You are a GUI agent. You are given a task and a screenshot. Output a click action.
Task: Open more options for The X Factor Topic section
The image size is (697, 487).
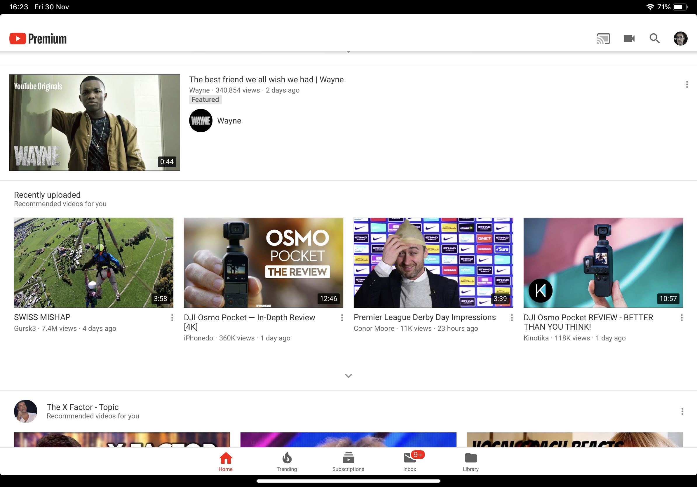click(x=682, y=411)
